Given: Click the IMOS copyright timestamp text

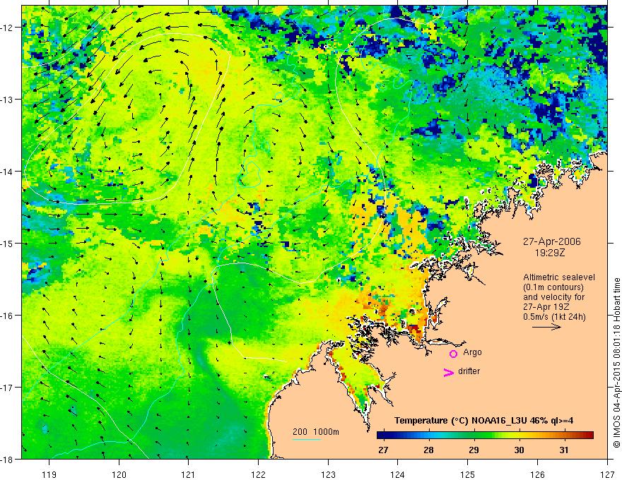Looking at the screenshot, I should tap(616, 363).
